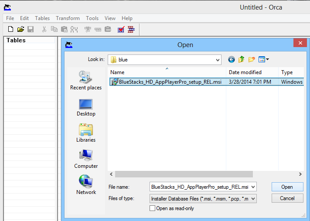Screen dimensions: 310x221
Task: Click the New file icon in Orca toolbar
Action: pos(10,29)
